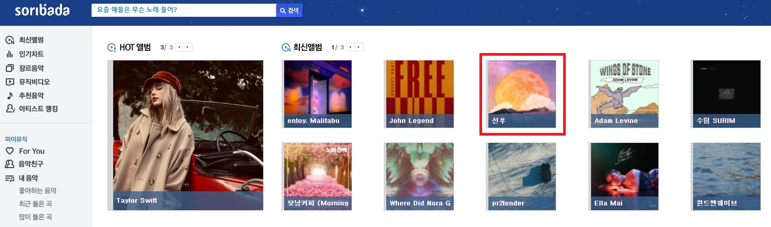Go to next HOT 앨범 page arrow
This screenshot has width=771, height=227.
click(x=188, y=47)
